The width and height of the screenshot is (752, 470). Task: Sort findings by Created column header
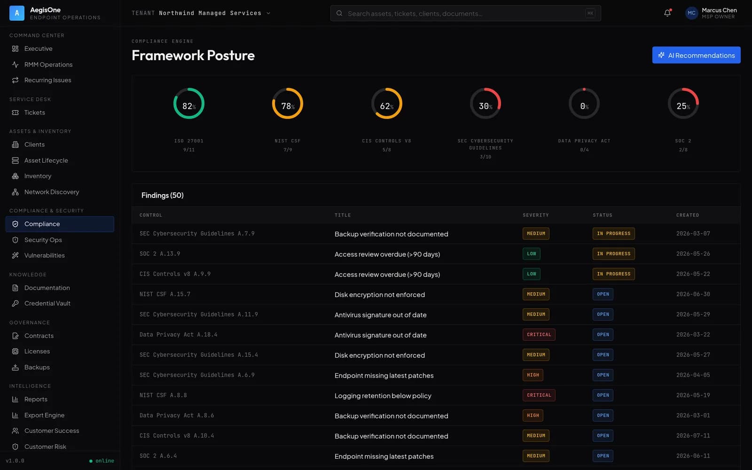[x=688, y=215]
